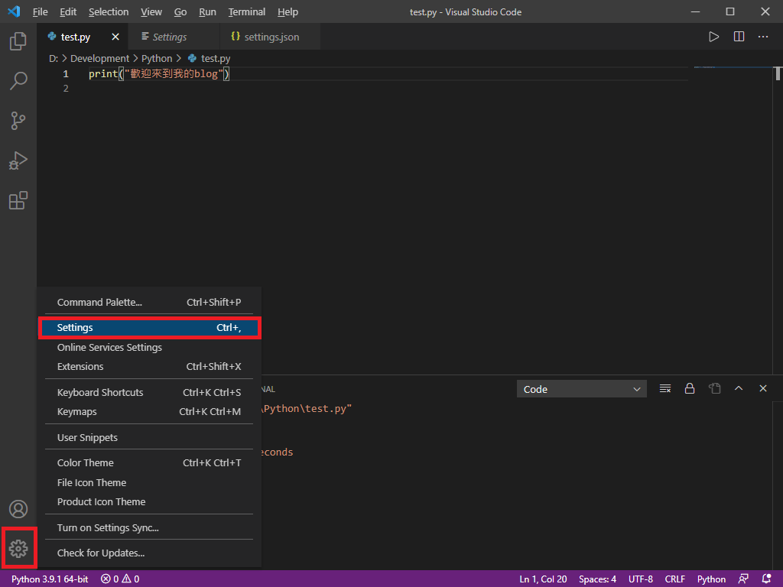Change line endings via CRLF

(x=674, y=579)
